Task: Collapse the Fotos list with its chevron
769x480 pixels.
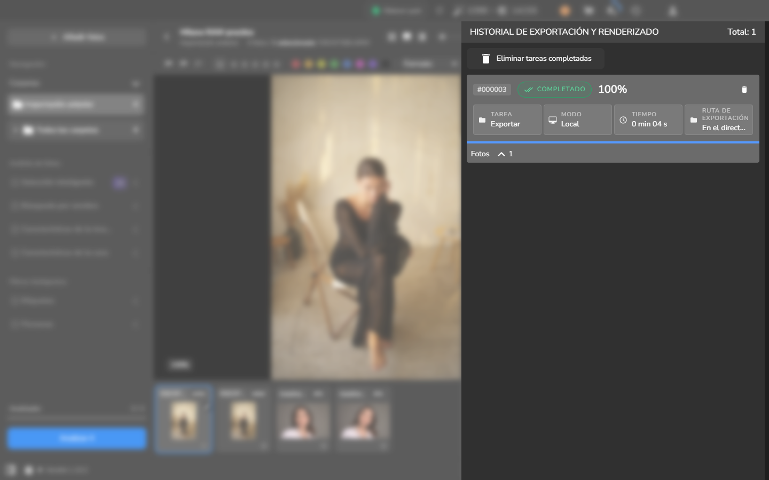Action: coord(501,154)
